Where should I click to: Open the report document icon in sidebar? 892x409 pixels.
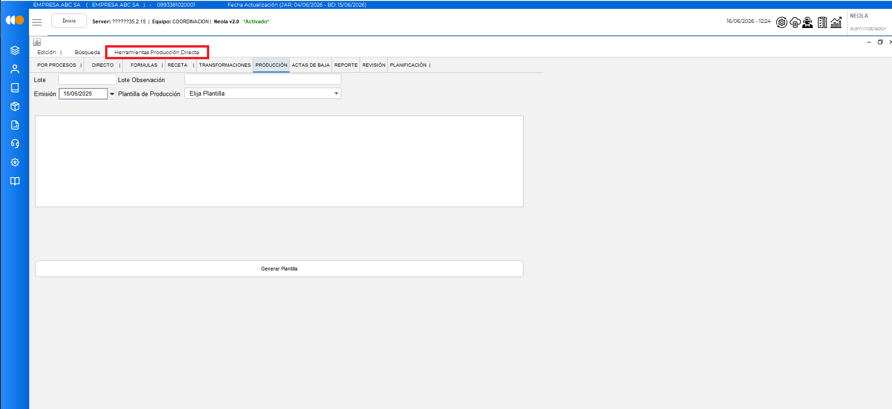[15, 125]
